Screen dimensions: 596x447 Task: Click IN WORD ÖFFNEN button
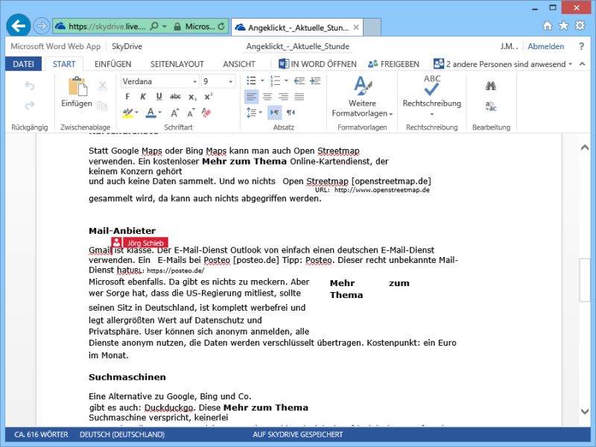[318, 64]
